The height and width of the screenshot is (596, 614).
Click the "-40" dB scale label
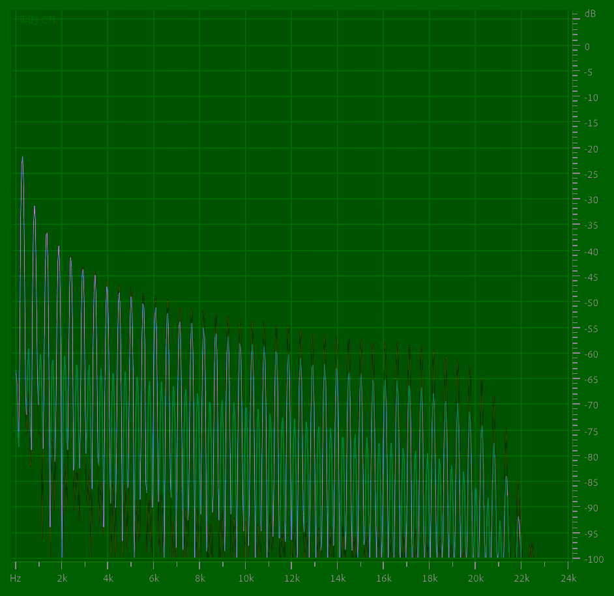tap(591, 253)
